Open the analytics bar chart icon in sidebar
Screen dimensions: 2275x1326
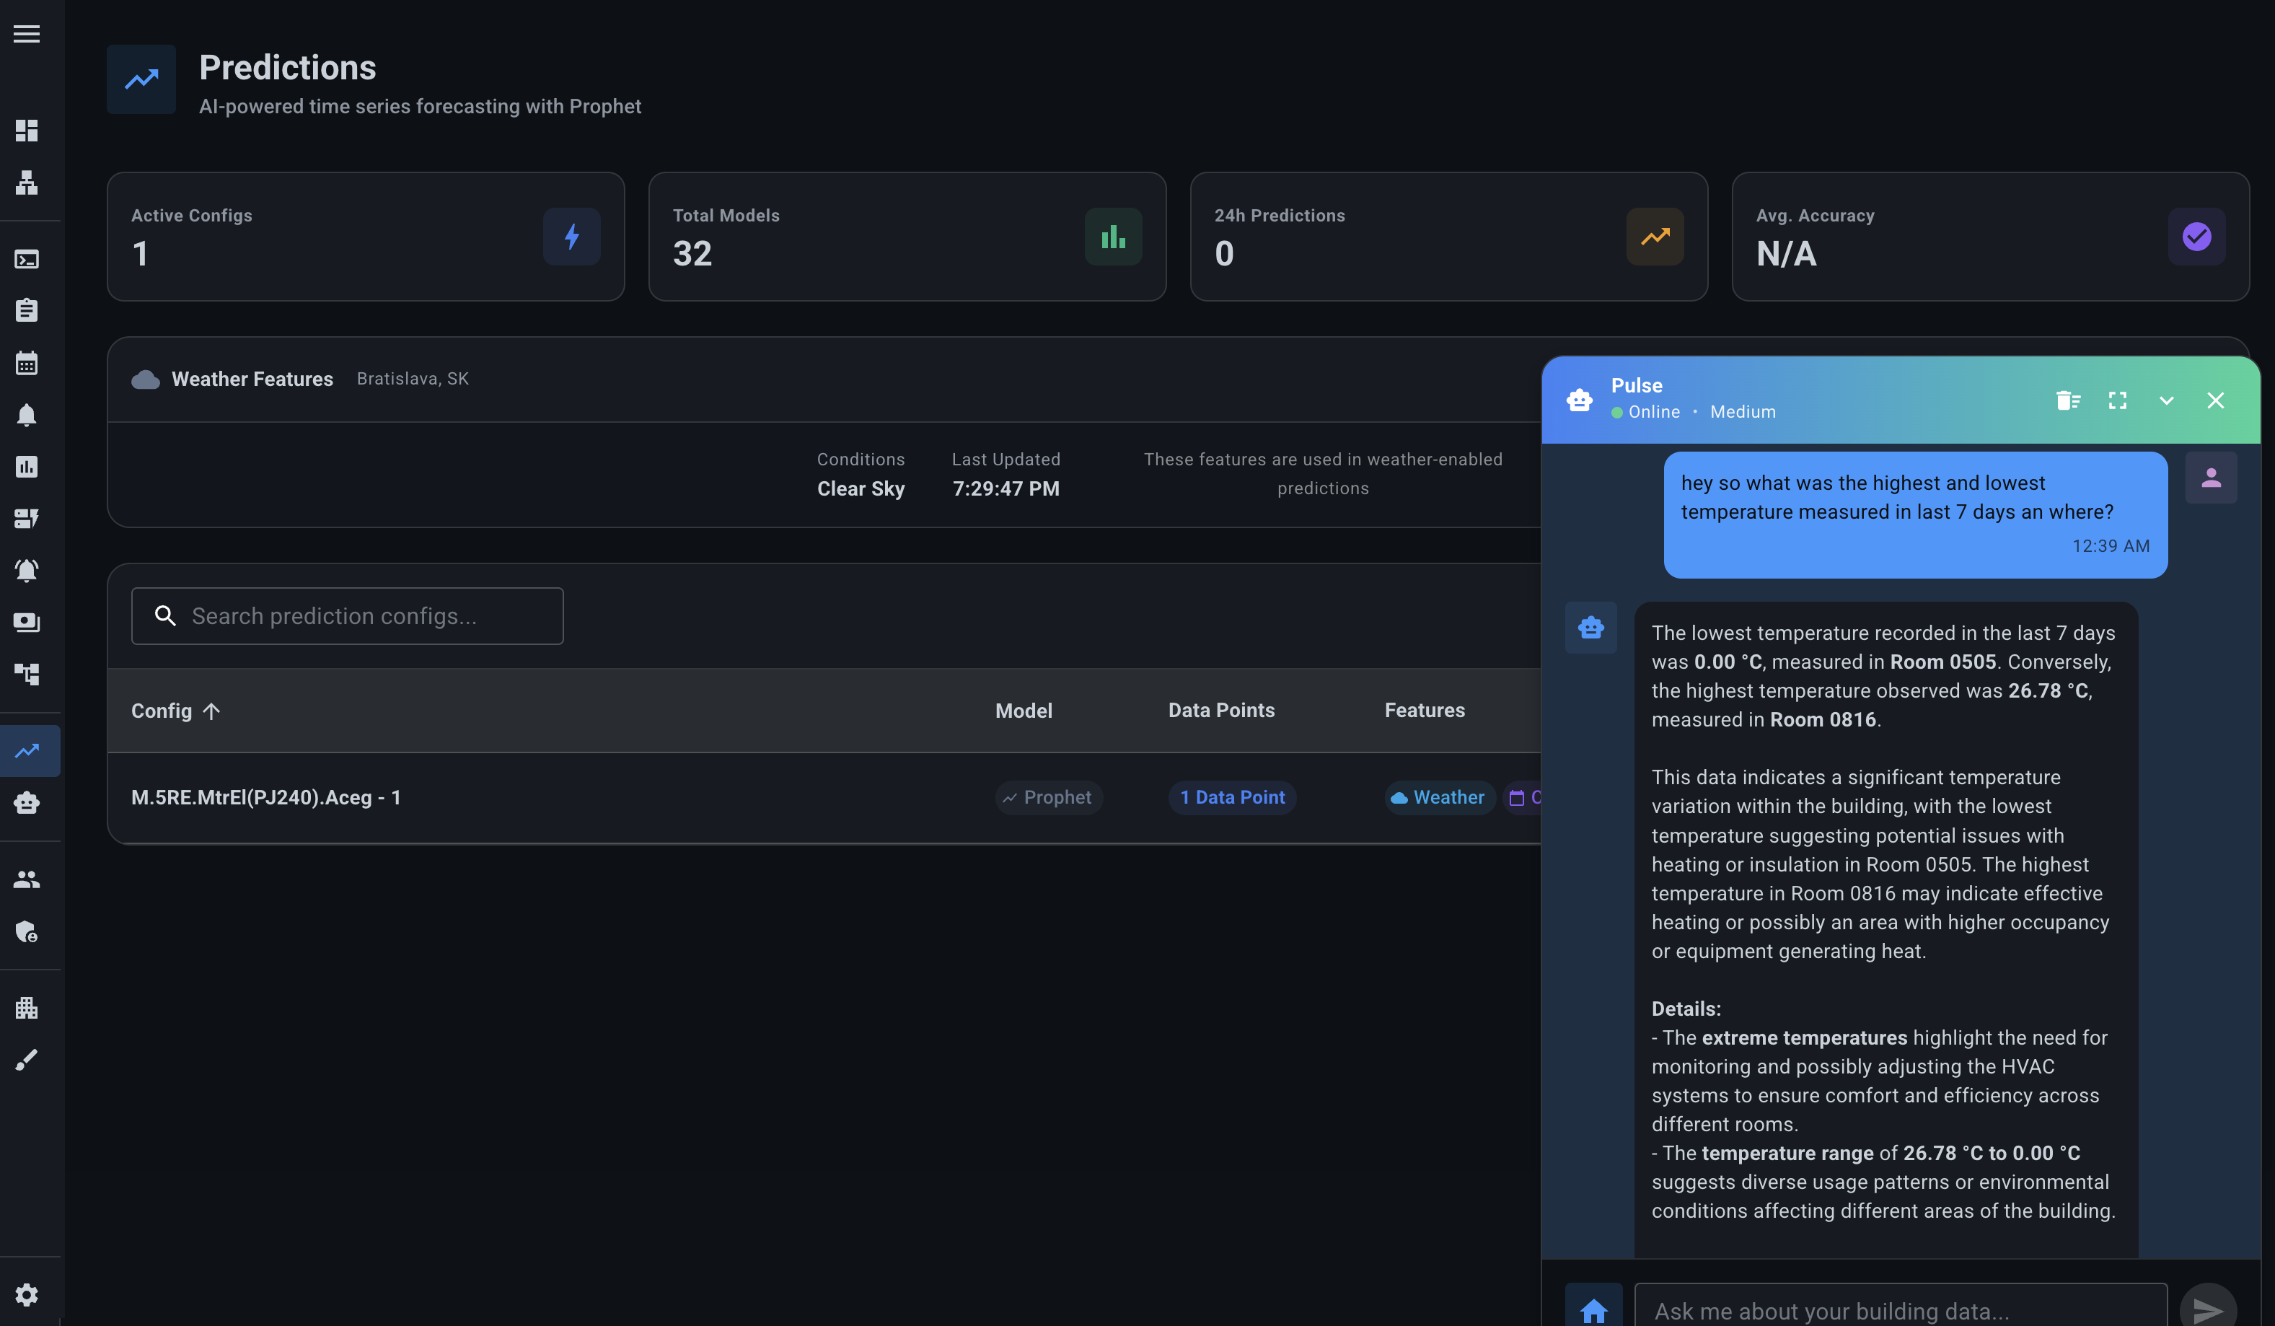click(27, 467)
